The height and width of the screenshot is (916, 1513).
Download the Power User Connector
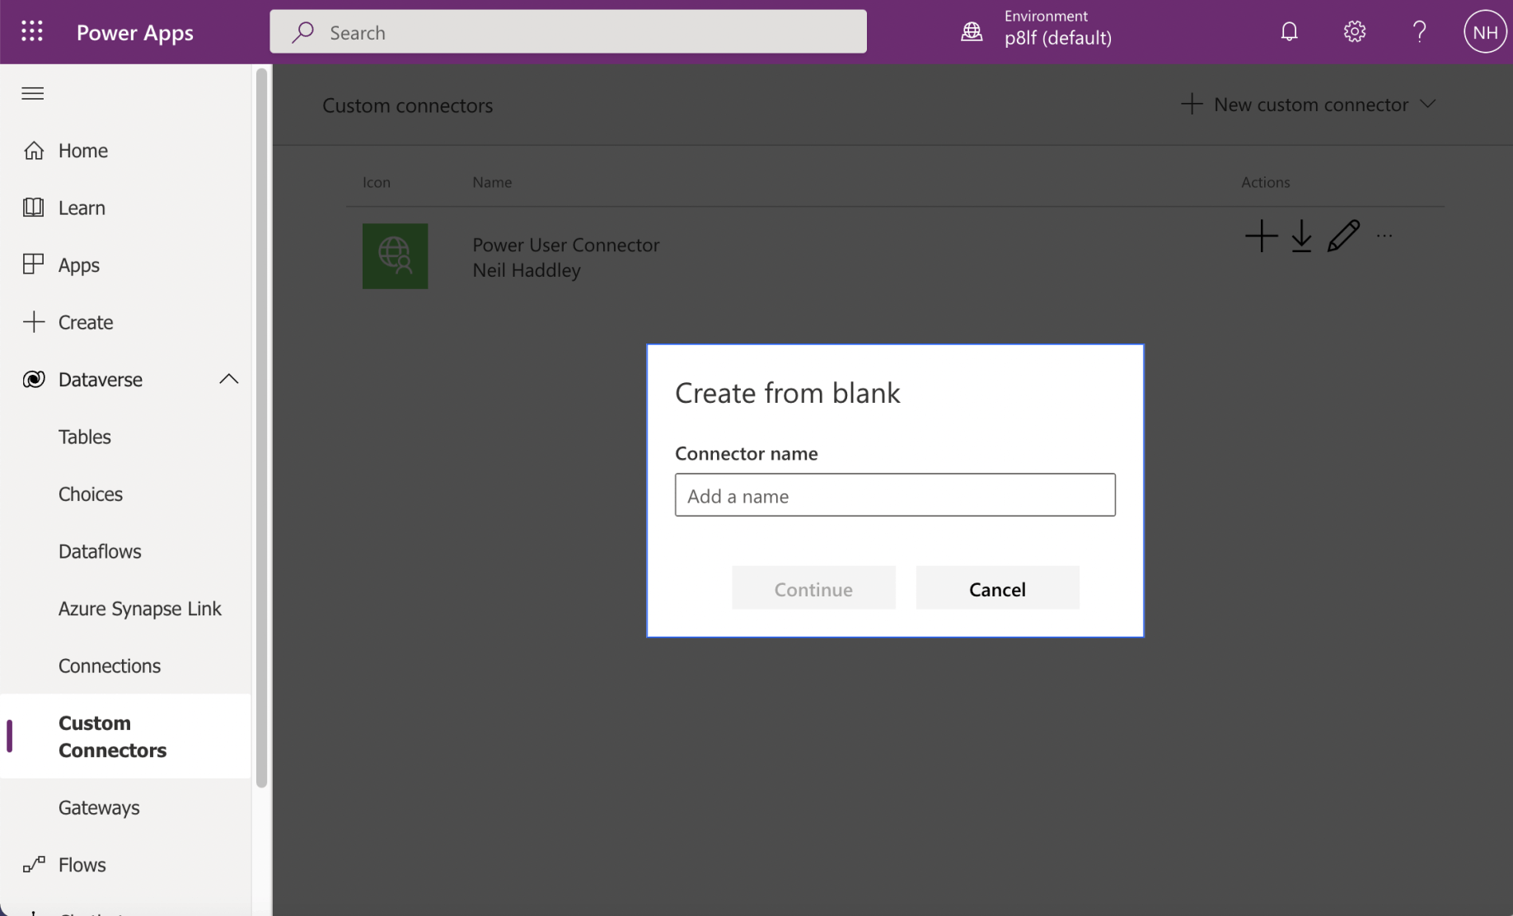pos(1301,236)
